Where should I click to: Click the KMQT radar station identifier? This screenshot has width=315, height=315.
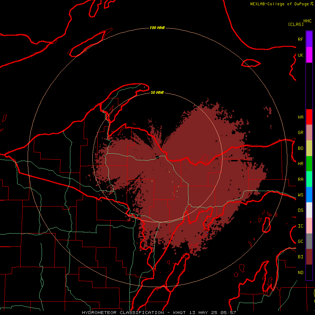(180, 313)
